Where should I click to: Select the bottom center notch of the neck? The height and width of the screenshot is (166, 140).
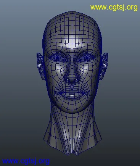(x=72, y=152)
